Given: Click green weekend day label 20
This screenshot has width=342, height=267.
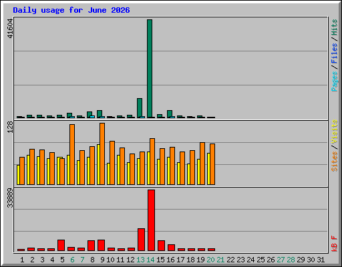Looking at the screenshot, I should point(210,260).
